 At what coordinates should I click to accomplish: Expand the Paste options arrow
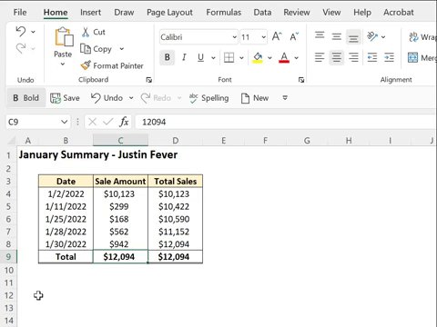[x=63, y=64]
